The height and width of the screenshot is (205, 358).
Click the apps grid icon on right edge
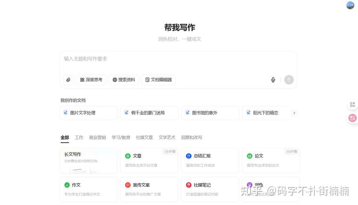click(352, 105)
